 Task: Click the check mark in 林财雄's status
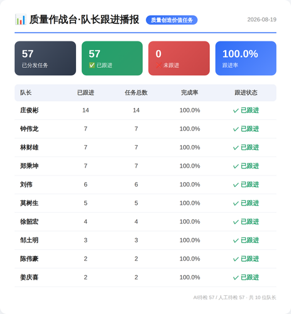point(236,148)
